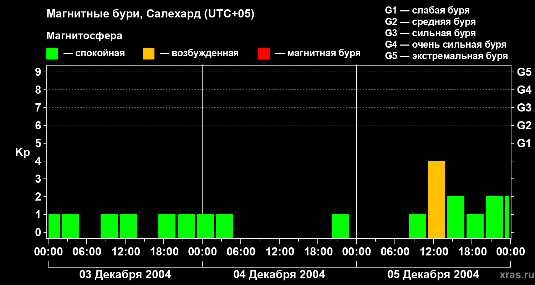Click the 12:00 time label above 05 Декабря
Screen dimensions: 535x285
[433, 252]
